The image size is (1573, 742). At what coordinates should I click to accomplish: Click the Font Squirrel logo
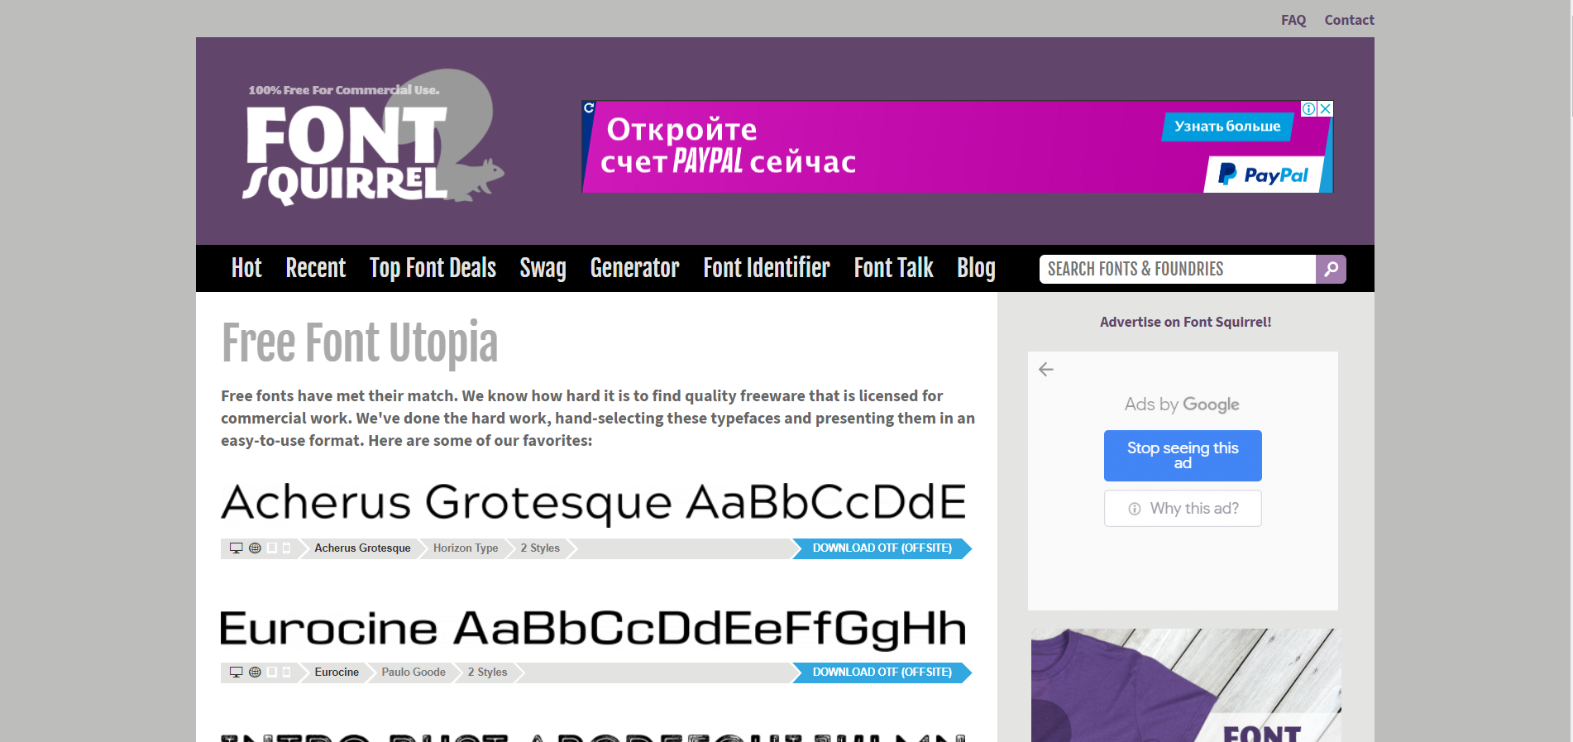tap(374, 137)
